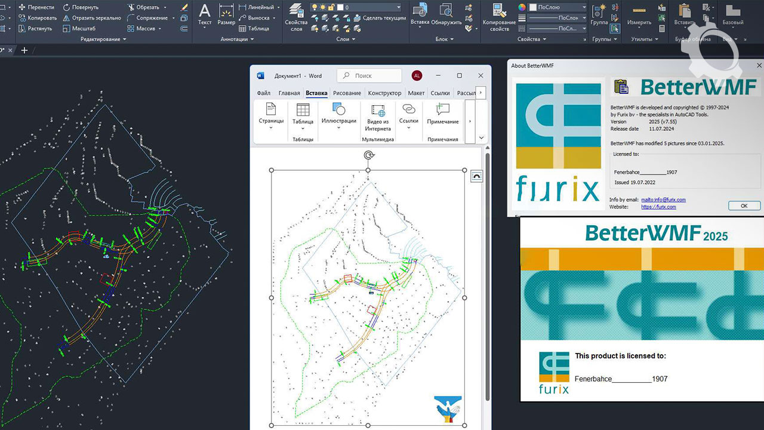Click the Размер dimension tool

tap(226, 14)
